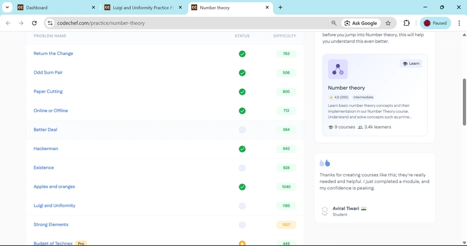Click the green status check for Return the Change
The height and width of the screenshot is (246, 467).
[242, 54]
